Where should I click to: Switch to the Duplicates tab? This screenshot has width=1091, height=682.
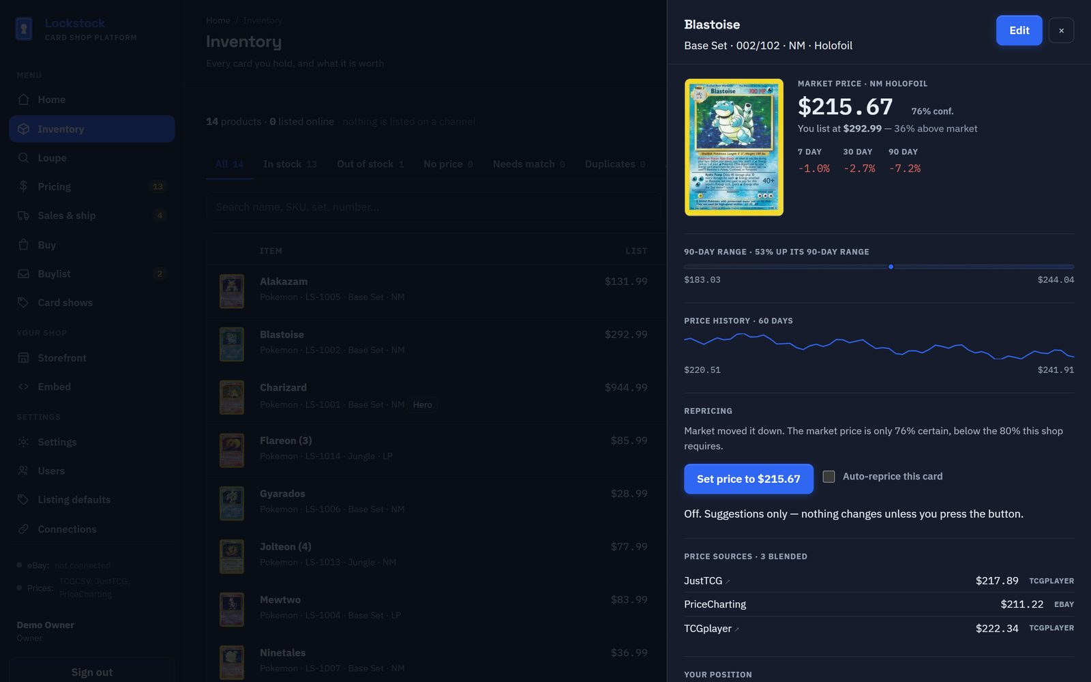click(614, 164)
